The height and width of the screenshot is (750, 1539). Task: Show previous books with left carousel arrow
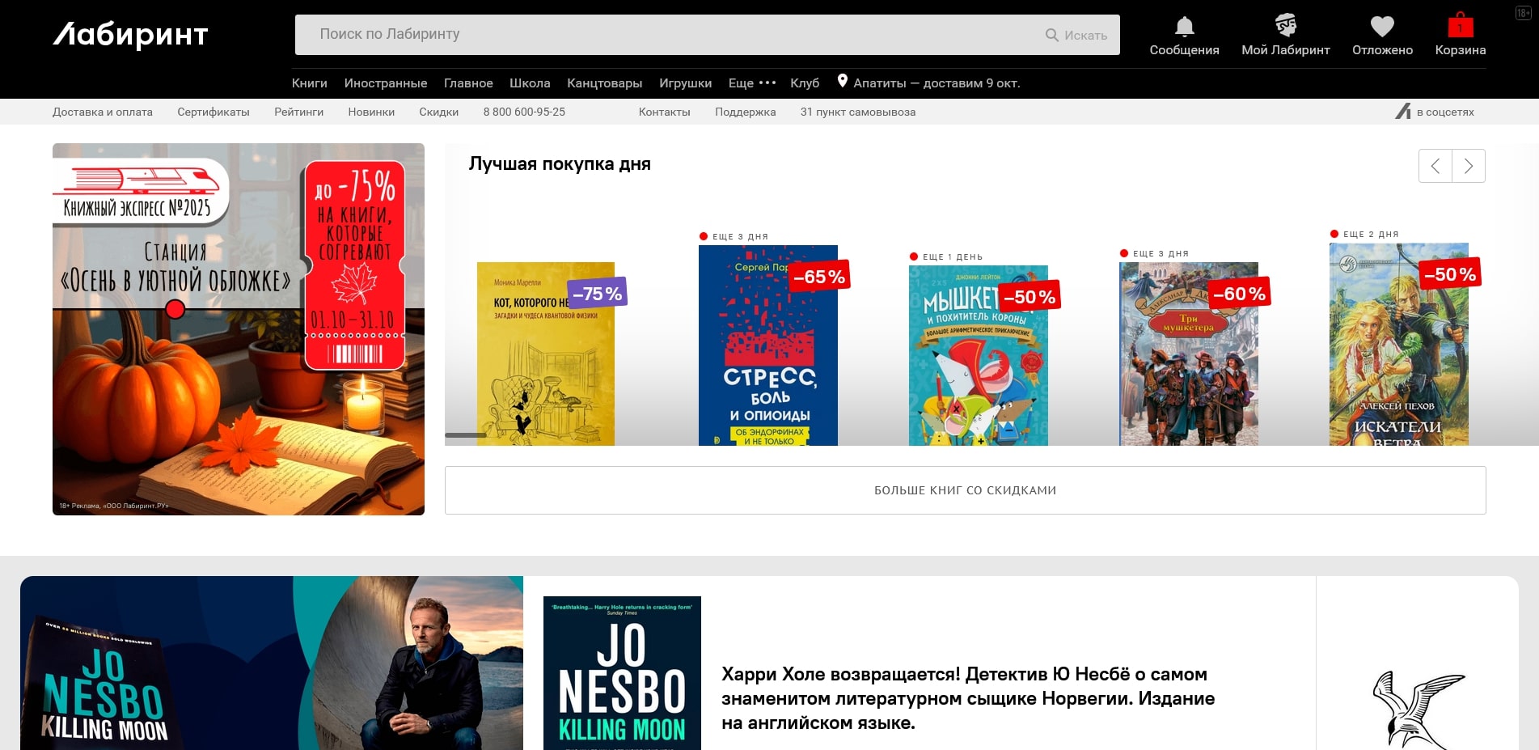[x=1435, y=167]
